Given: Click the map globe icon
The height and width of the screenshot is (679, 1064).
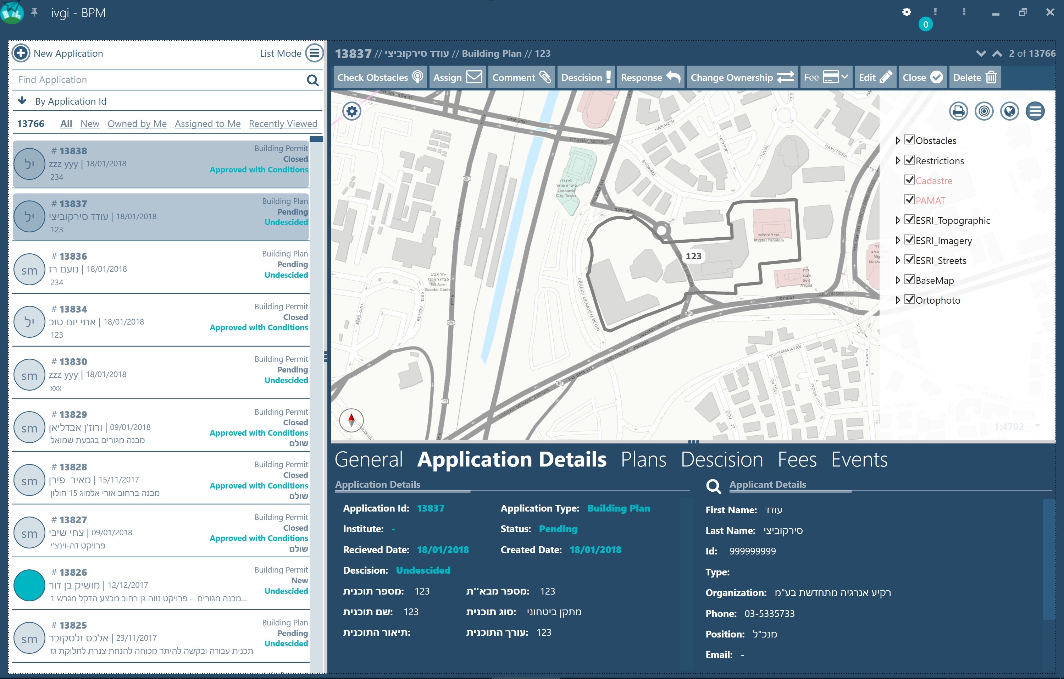Looking at the screenshot, I should coord(1010,111).
